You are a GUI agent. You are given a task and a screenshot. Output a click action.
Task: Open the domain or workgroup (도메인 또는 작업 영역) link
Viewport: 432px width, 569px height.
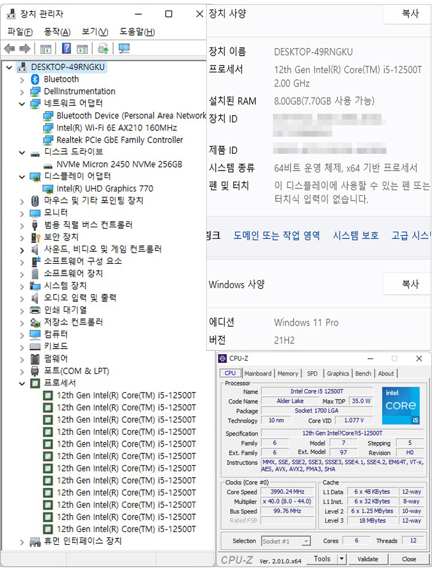tap(276, 235)
